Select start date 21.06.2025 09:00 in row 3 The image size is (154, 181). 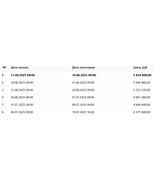(22, 90)
